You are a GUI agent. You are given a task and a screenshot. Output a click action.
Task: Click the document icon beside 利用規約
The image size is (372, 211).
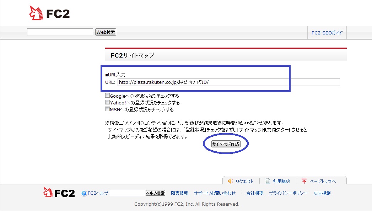pyautogui.click(x=268, y=181)
